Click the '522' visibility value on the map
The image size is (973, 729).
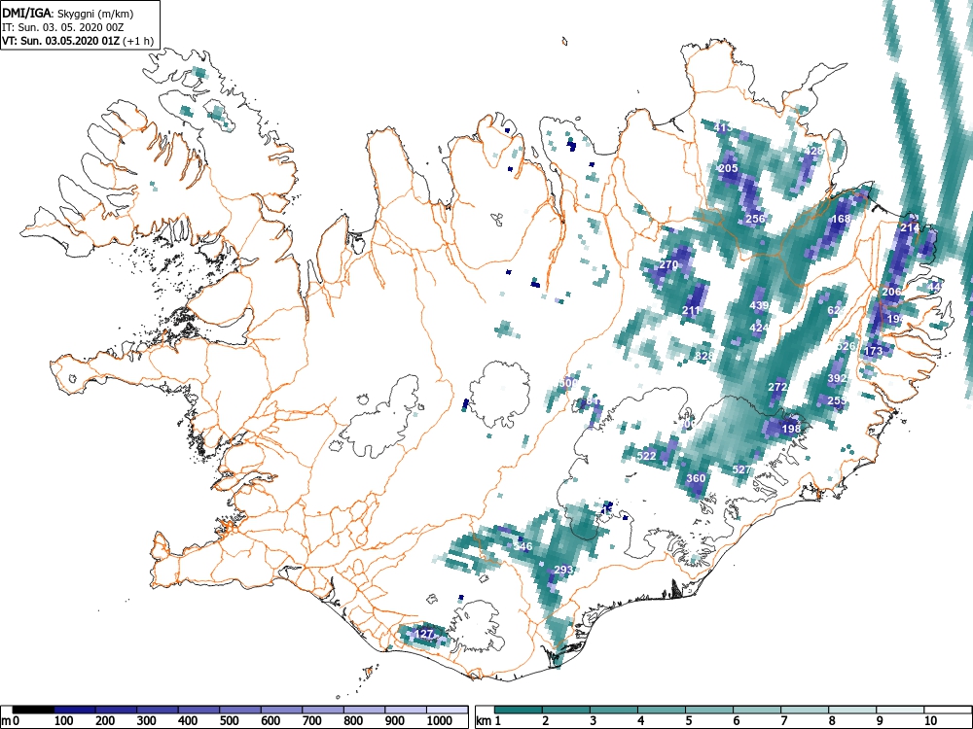coord(647,456)
